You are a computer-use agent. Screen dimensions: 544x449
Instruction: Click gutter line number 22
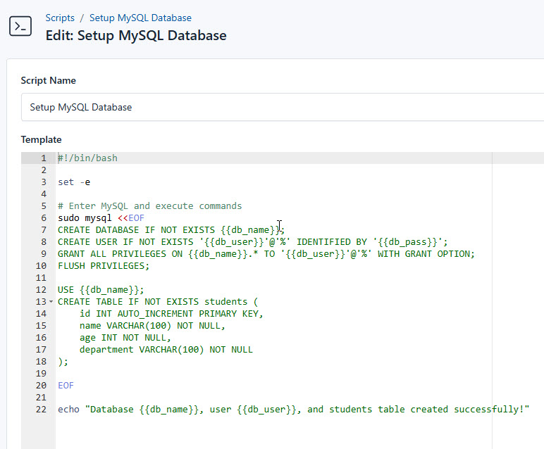[x=41, y=410]
